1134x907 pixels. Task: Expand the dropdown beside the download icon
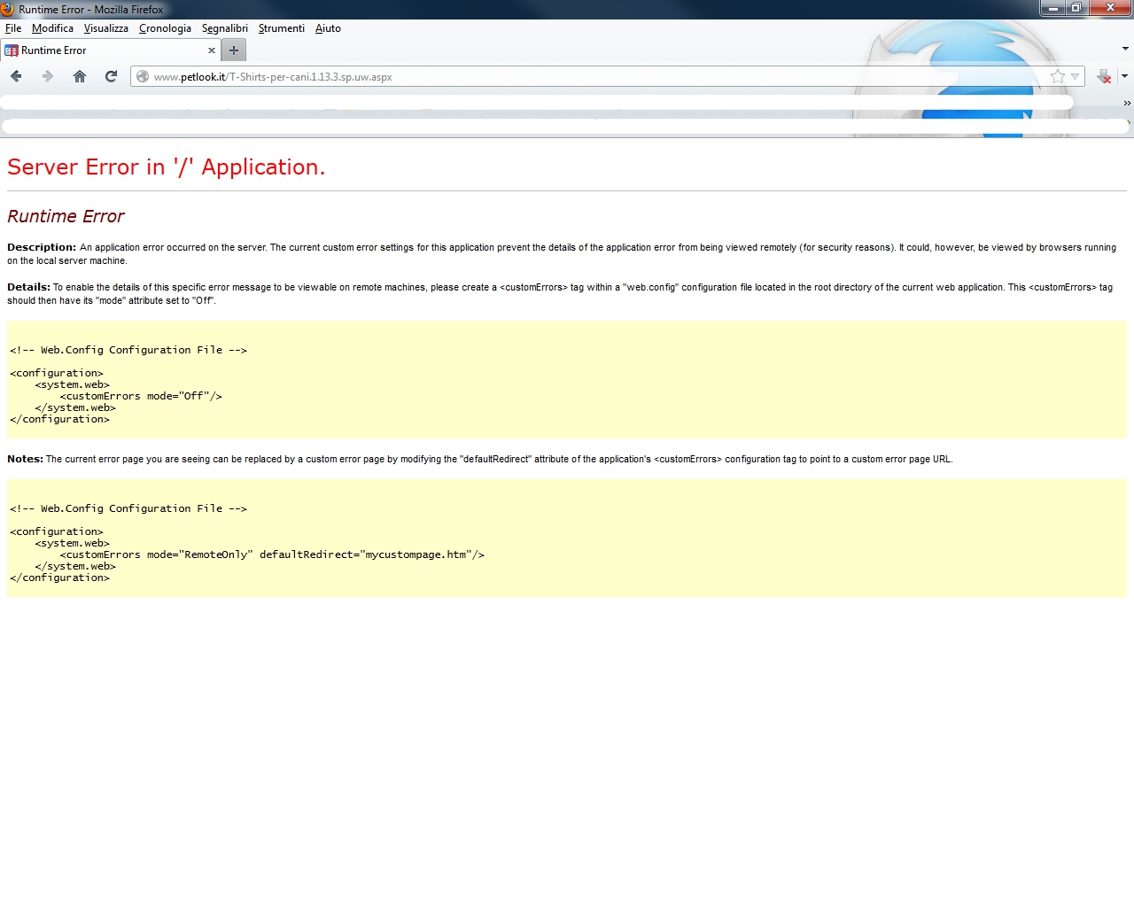click(1124, 76)
